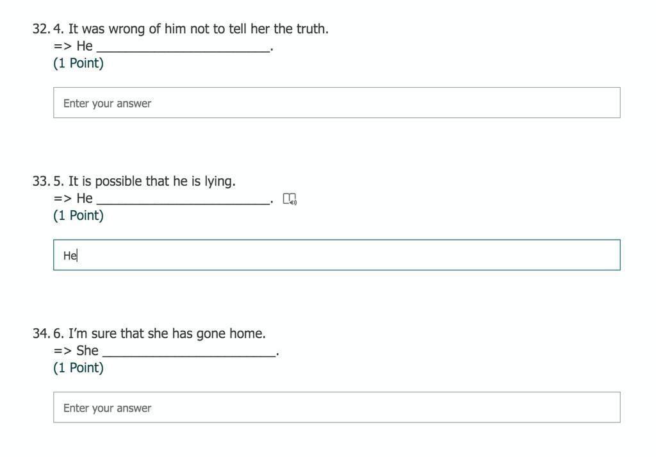Select the '(1 Point)' label under question 34
Image resolution: width=656 pixels, height=457 pixels.
[78, 368]
